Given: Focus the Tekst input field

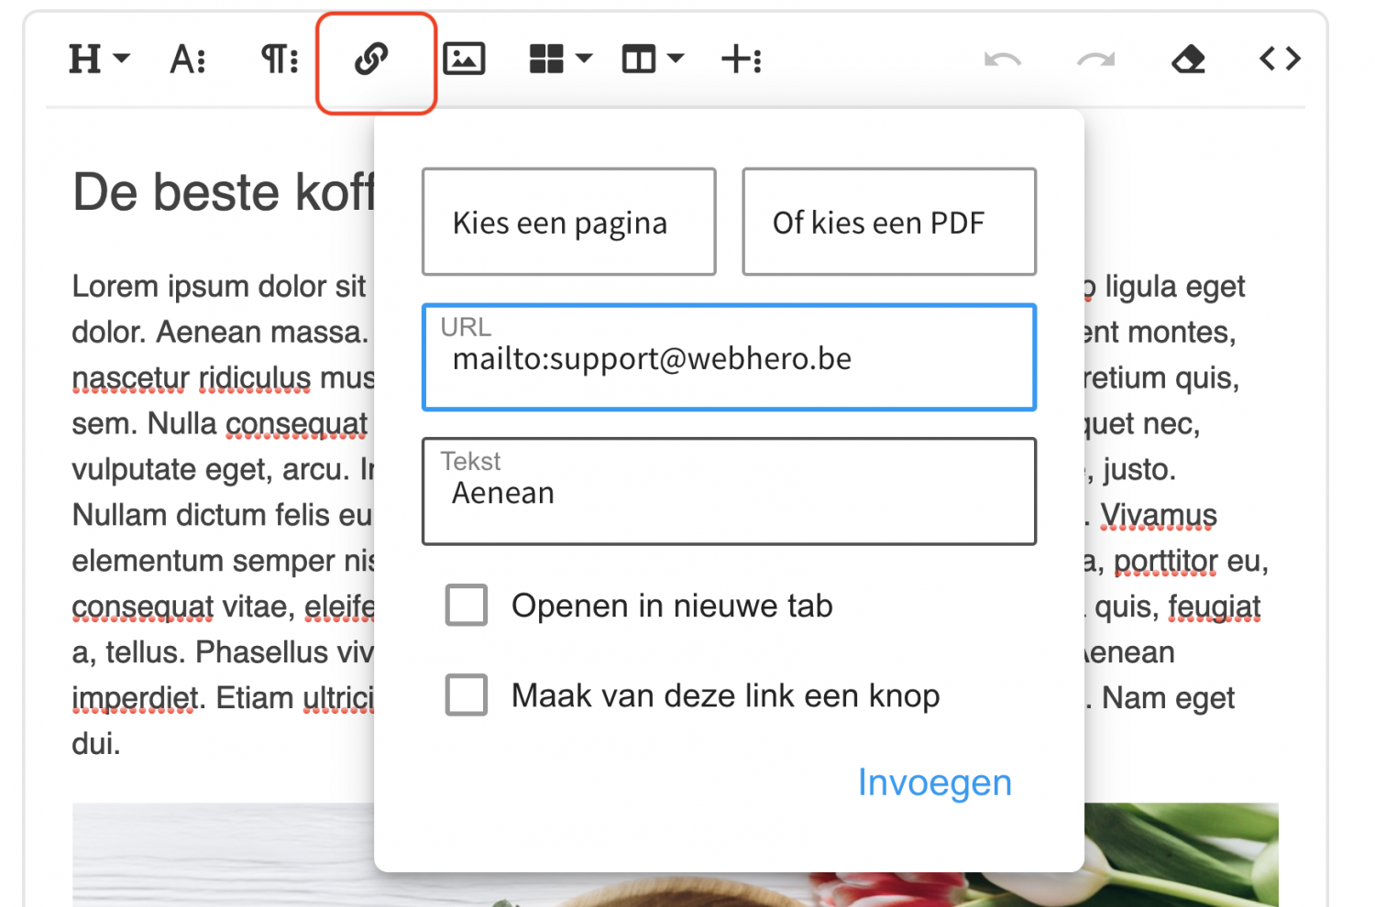Looking at the screenshot, I should point(729,491).
